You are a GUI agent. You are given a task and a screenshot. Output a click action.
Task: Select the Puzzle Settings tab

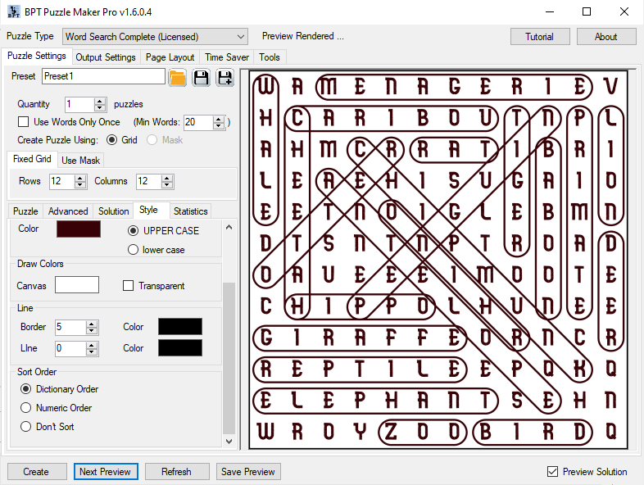37,56
